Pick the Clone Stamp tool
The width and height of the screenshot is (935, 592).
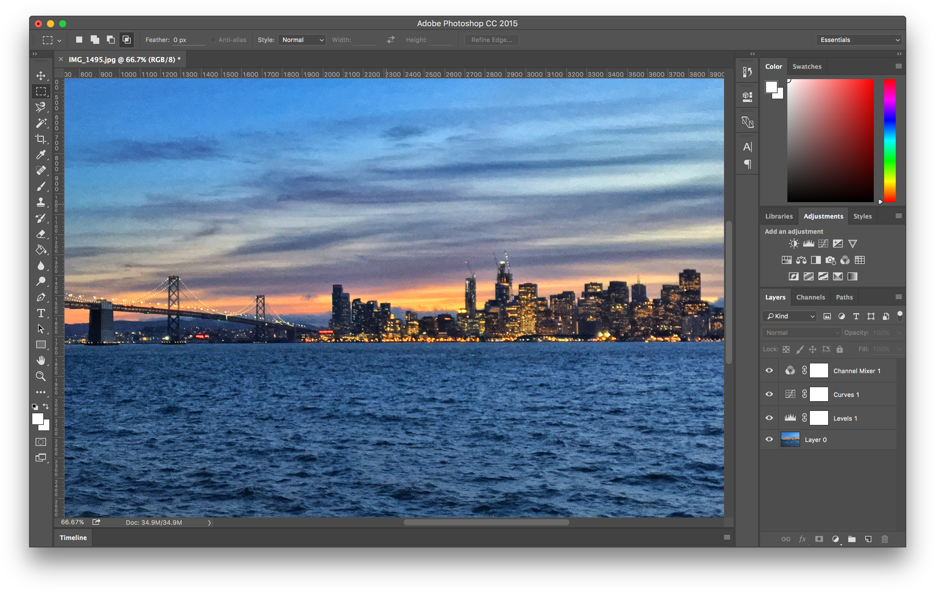[x=41, y=202]
